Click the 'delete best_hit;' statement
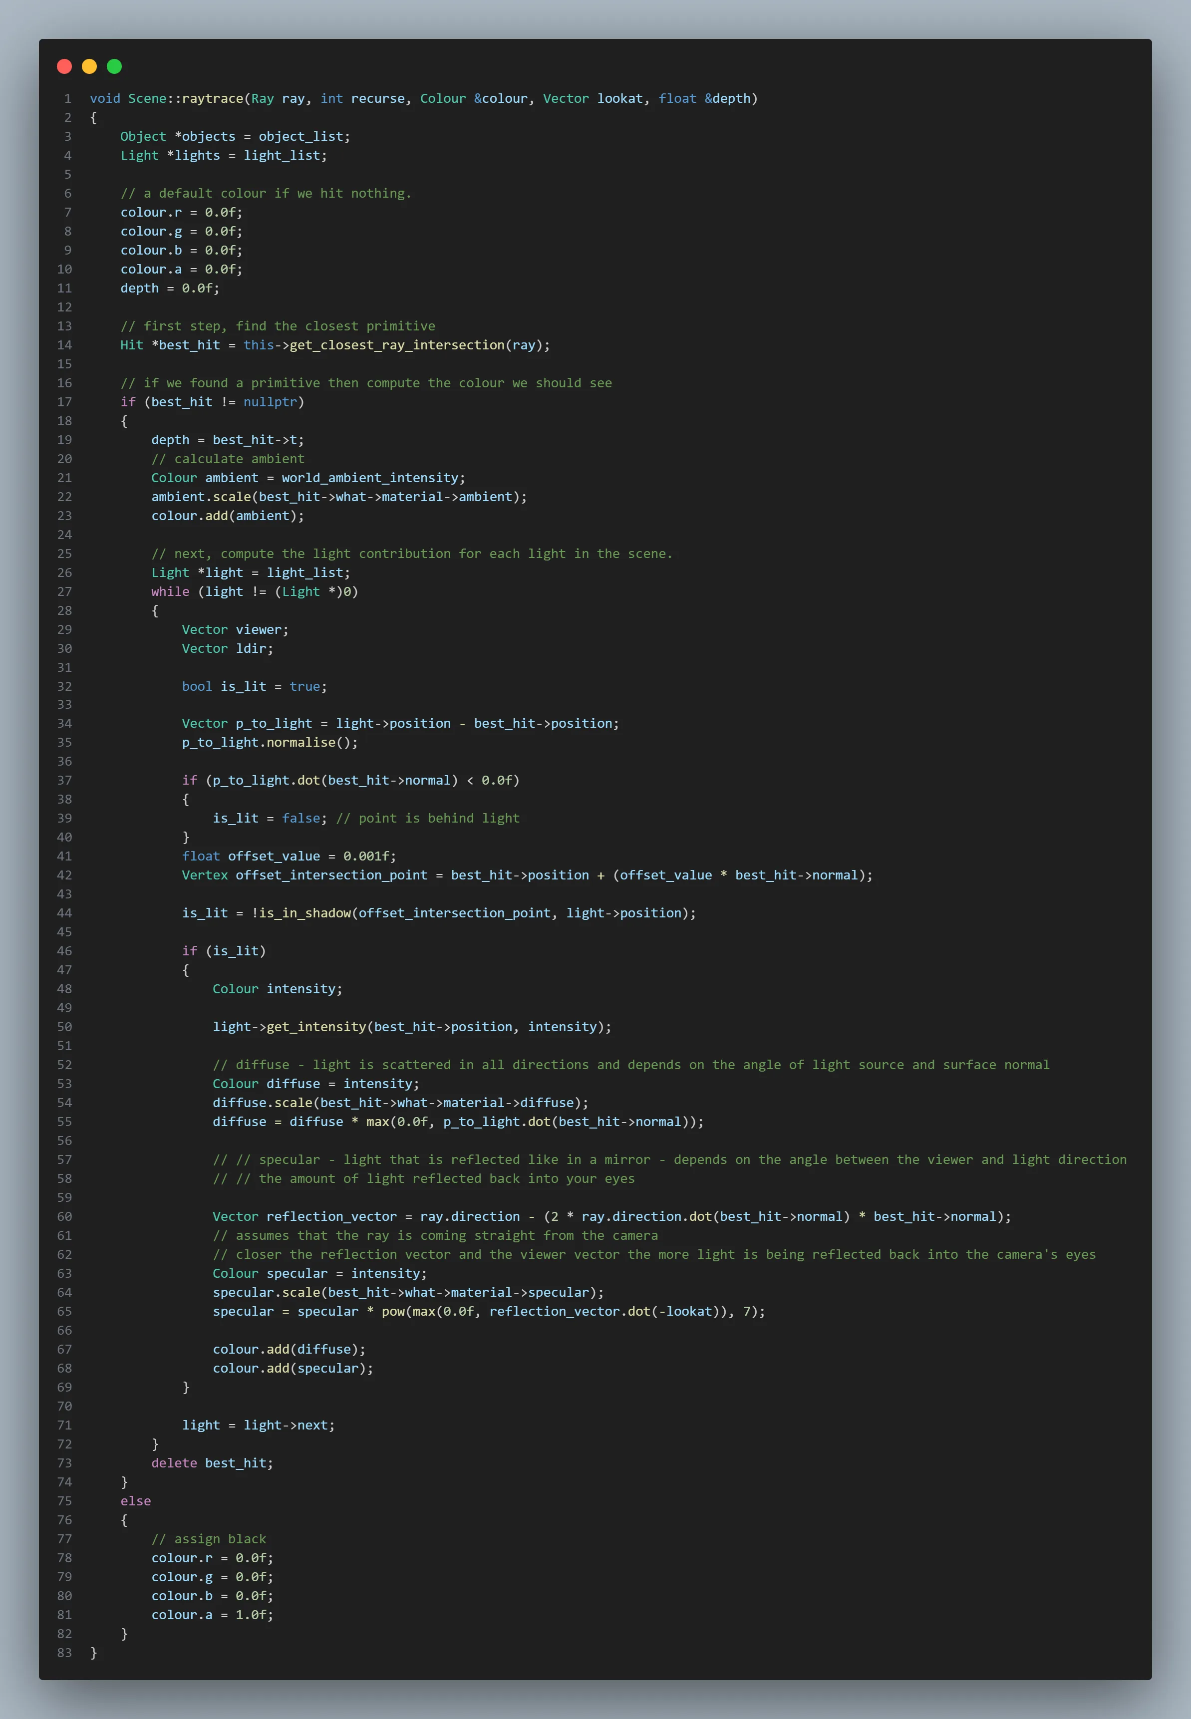Screen dimensions: 1191x1719 212,1463
